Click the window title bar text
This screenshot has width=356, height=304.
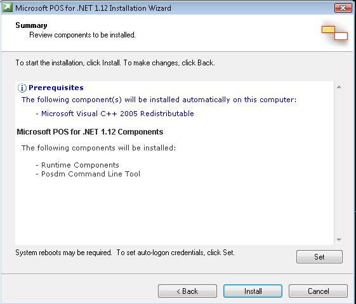[93, 8]
